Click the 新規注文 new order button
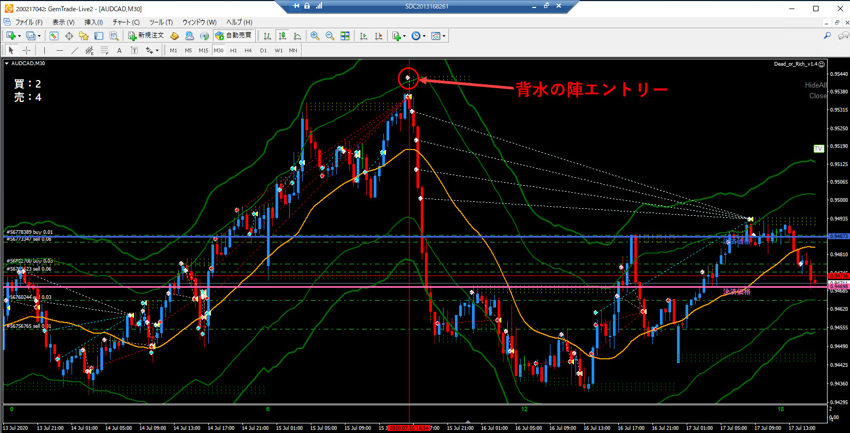 [x=146, y=35]
